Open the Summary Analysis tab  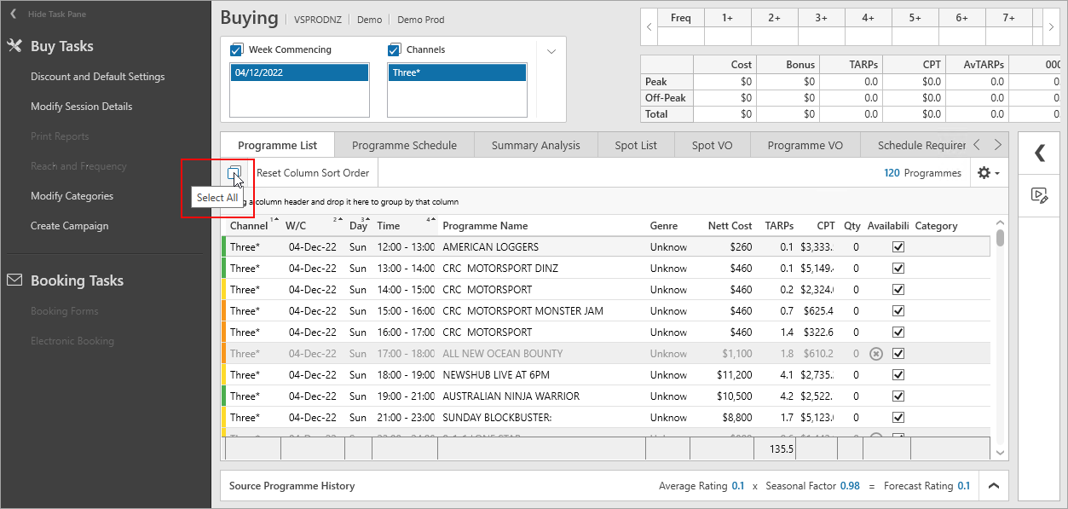pos(535,145)
